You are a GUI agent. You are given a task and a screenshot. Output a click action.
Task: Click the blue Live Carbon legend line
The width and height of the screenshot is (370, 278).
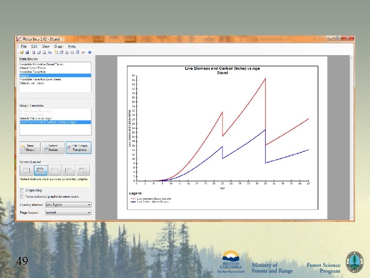[133, 202]
